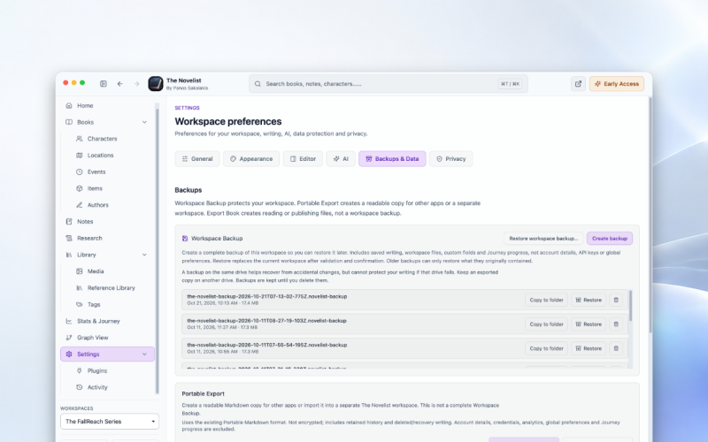Viewport: 708px width, 442px height.
Task: Copy to folder for 2026-10-21T07-13 backup
Action: pyautogui.click(x=546, y=300)
